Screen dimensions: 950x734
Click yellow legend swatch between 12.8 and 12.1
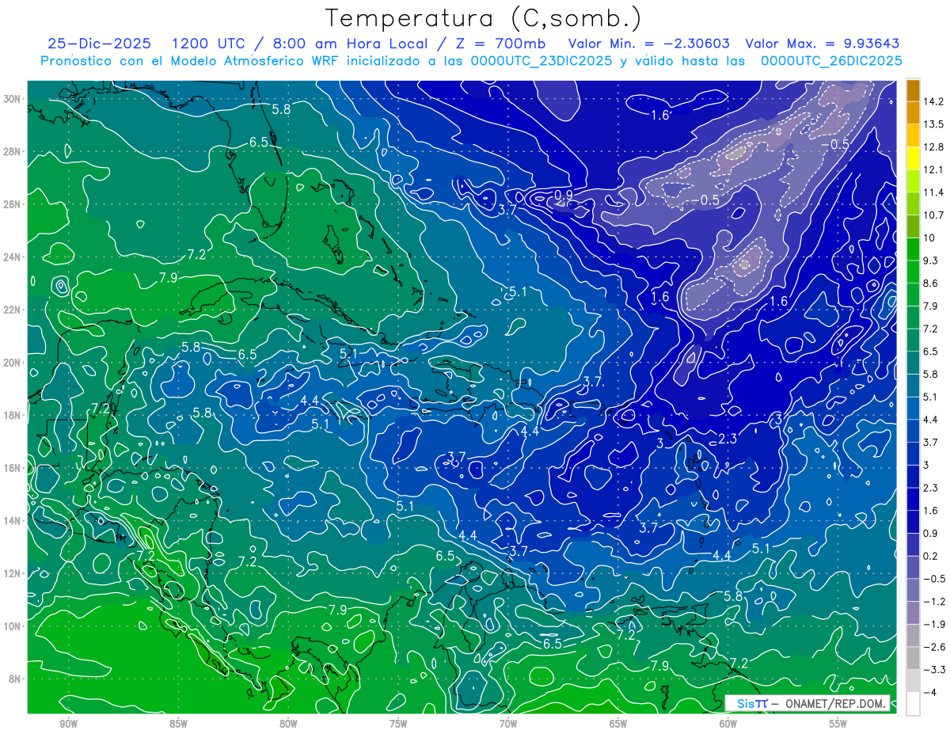click(x=913, y=158)
